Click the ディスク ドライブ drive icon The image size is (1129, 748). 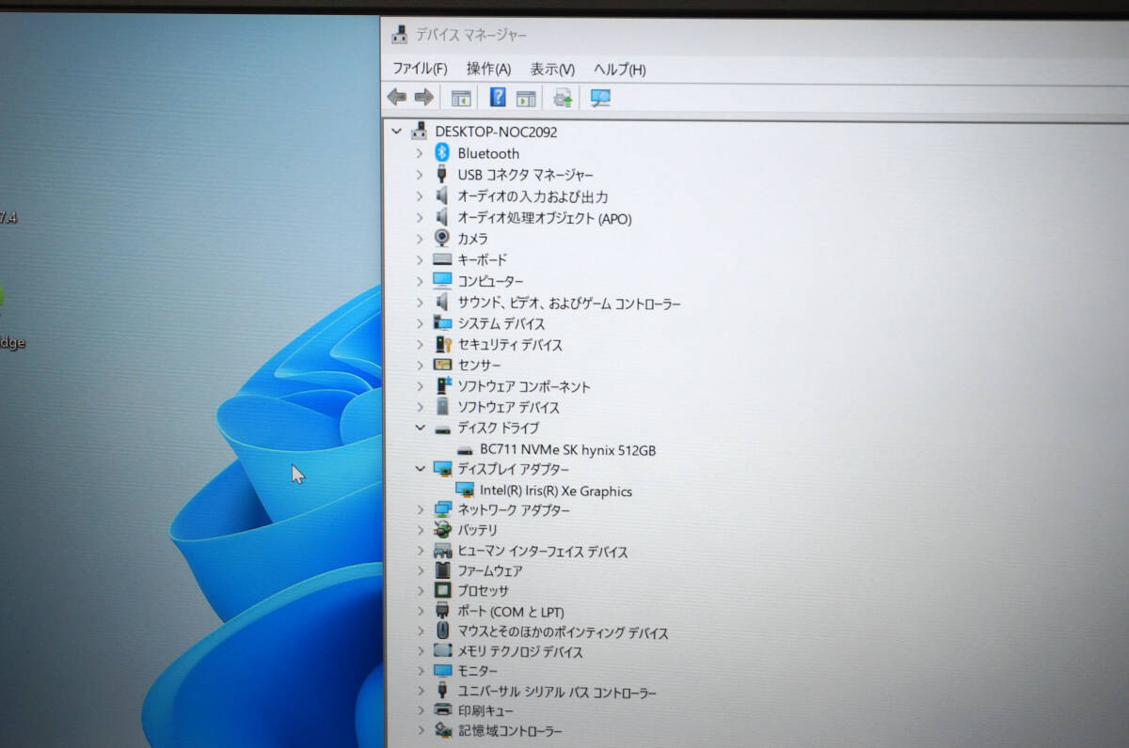[442, 429]
